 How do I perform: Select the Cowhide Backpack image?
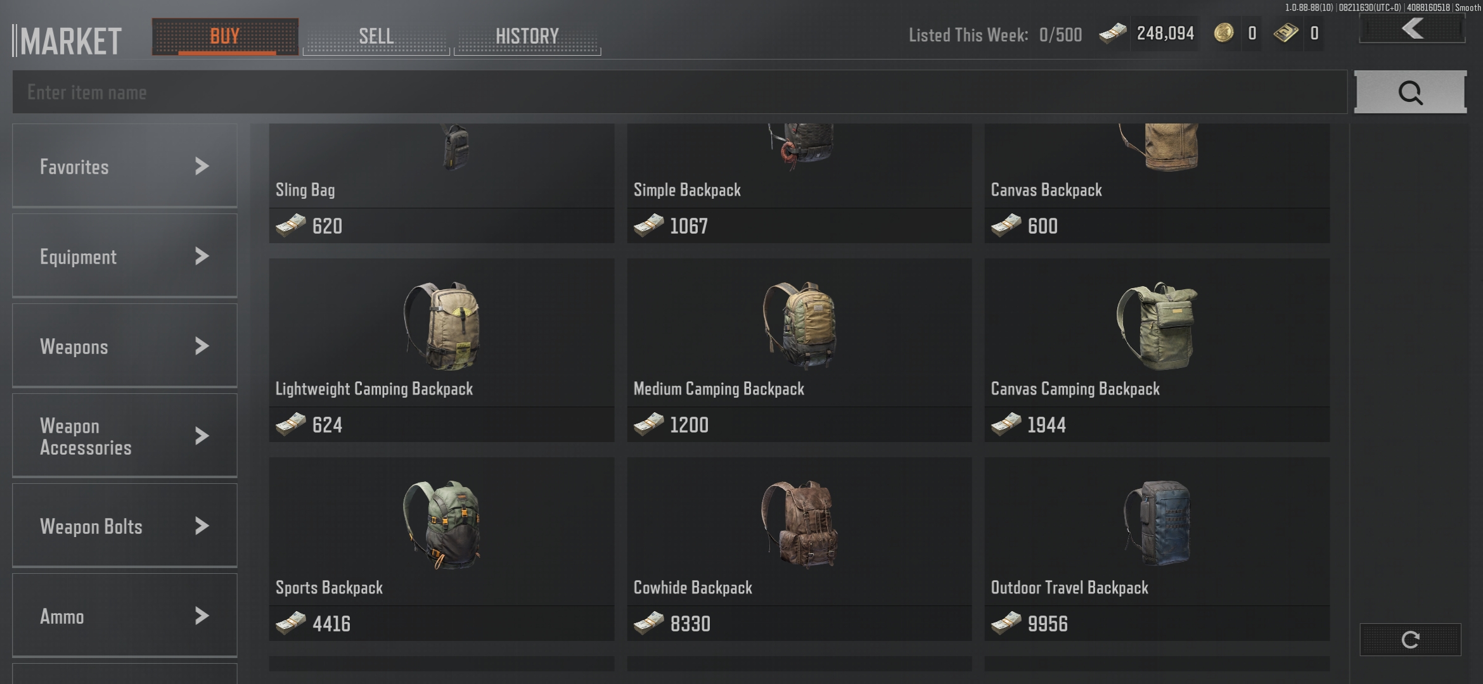[799, 524]
